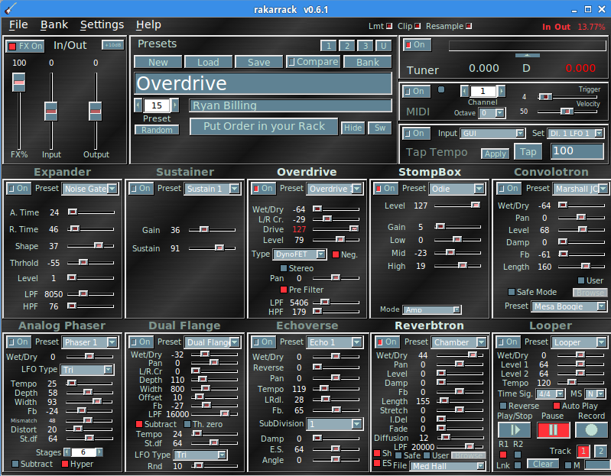Screen dimensions: 611x476
Task: Enable the Expander On button
Action: click(18, 189)
